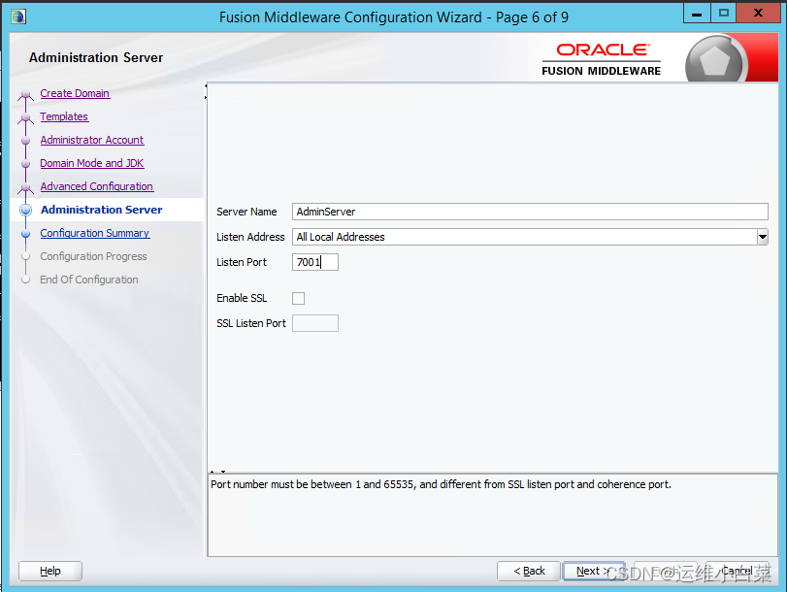Click the Domain Mode and JDK step bullet
787x592 pixels.
25,164
